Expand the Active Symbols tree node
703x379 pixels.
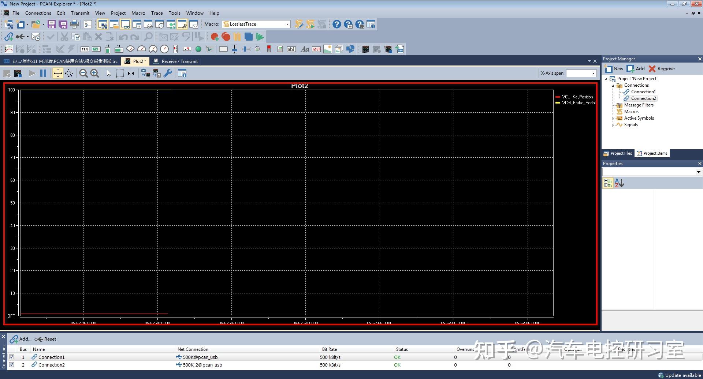tap(613, 119)
